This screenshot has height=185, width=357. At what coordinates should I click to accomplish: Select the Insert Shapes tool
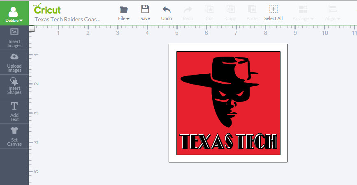point(14,82)
